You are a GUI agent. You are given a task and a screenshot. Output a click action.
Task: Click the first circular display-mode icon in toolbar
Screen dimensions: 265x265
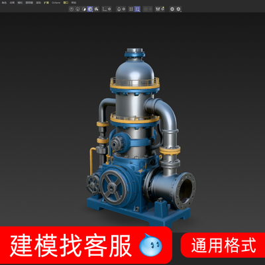(72, 9)
